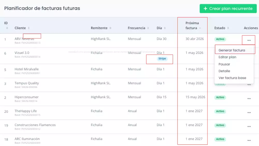The image size is (259, 146).
Task: Sort by Frecuencia using its sort arrows
Action: click(x=148, y=28)
